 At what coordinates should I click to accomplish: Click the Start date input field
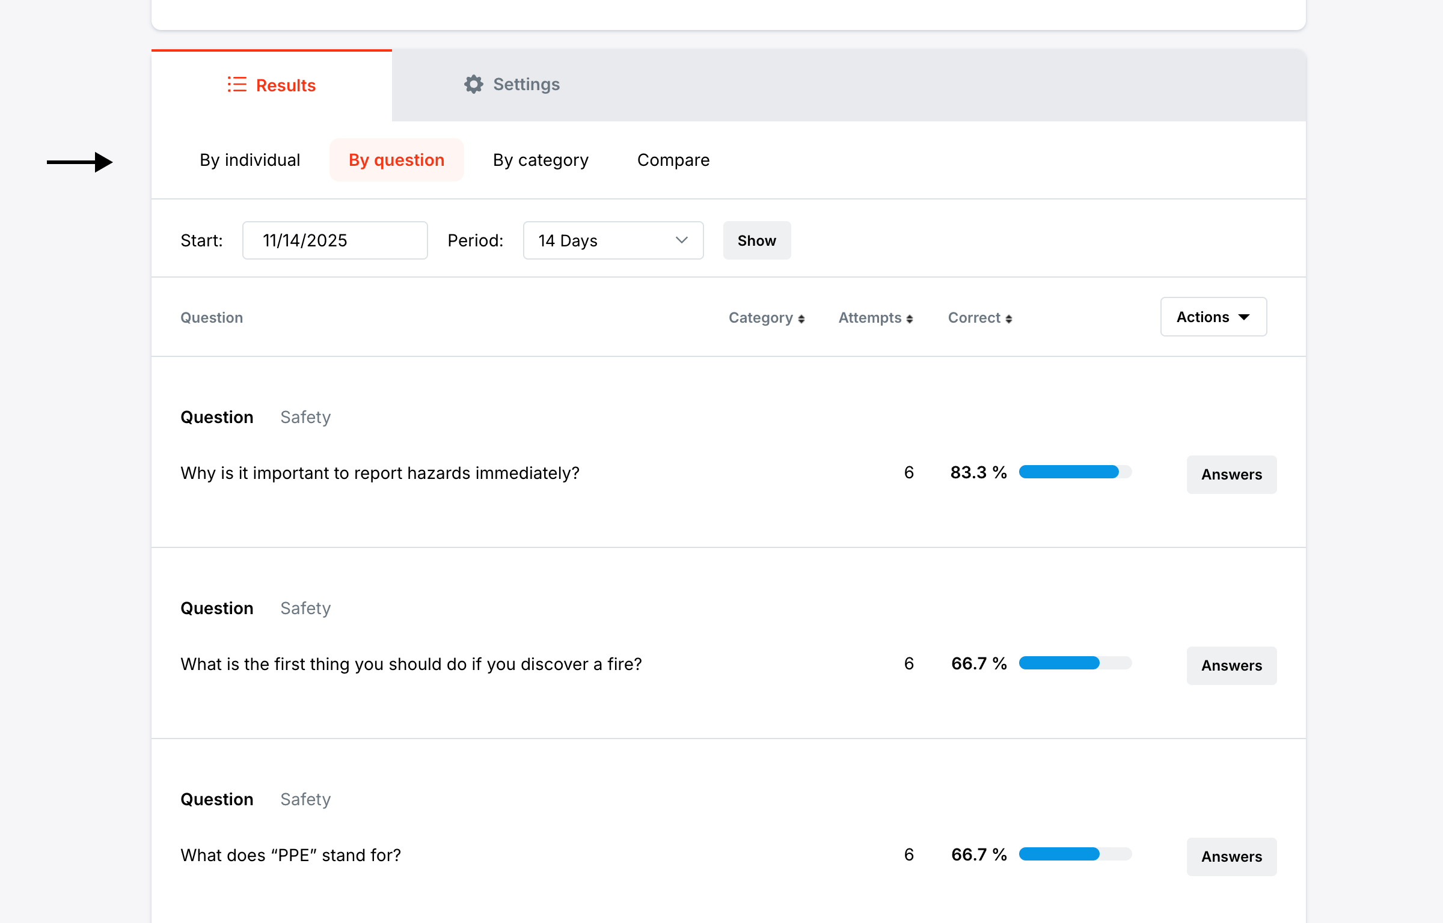coord(335,240)
